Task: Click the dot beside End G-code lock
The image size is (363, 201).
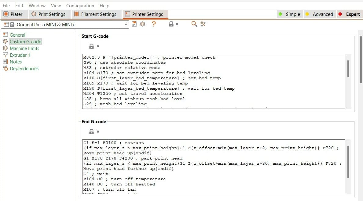Action: pyautogui.click(x=98, y=132)
